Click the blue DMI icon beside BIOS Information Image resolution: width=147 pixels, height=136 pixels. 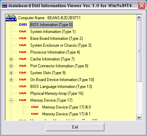point(23,25)
